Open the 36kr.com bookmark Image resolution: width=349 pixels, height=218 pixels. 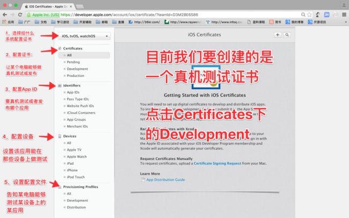point(144,22)
